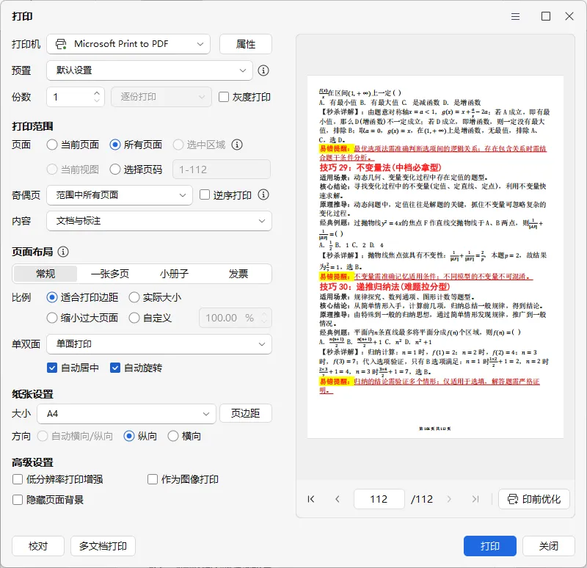Screen dimensions: 587x568
Task: Open 页边距 margins settings
Action: pyautogui.click(x=246, y=413)
